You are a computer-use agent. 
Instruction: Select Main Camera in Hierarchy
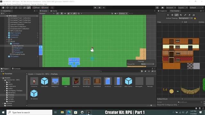tap(15, 33)
